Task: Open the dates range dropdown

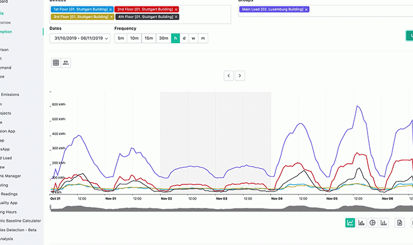Action: click(80, 38)
